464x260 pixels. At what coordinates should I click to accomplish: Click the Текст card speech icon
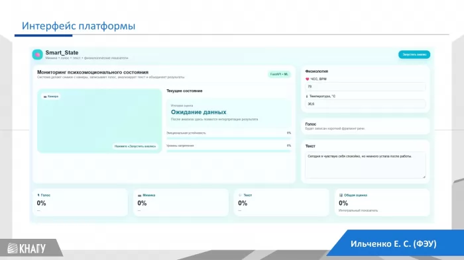(240, 195)
